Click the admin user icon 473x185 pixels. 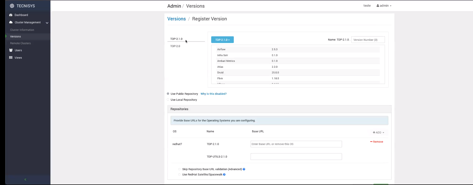[x=378, y=6]
